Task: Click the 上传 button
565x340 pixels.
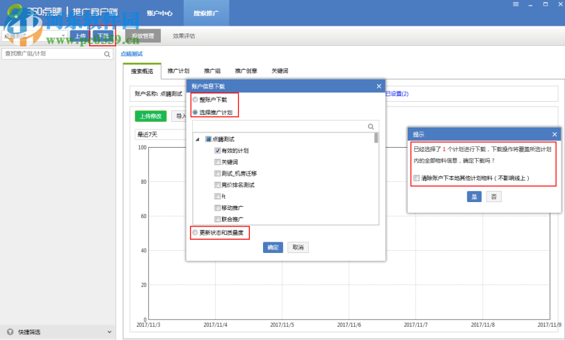Action: click(x=80, y=36)
